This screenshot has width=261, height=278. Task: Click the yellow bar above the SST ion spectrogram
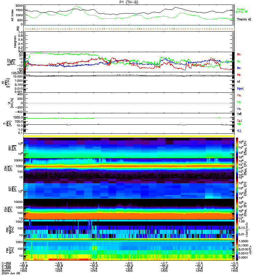129,136
